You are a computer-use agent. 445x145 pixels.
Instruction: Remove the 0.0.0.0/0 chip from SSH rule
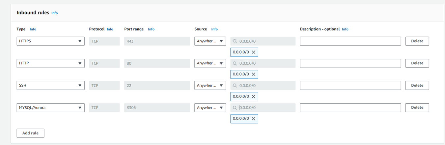(x=253, y=96)
